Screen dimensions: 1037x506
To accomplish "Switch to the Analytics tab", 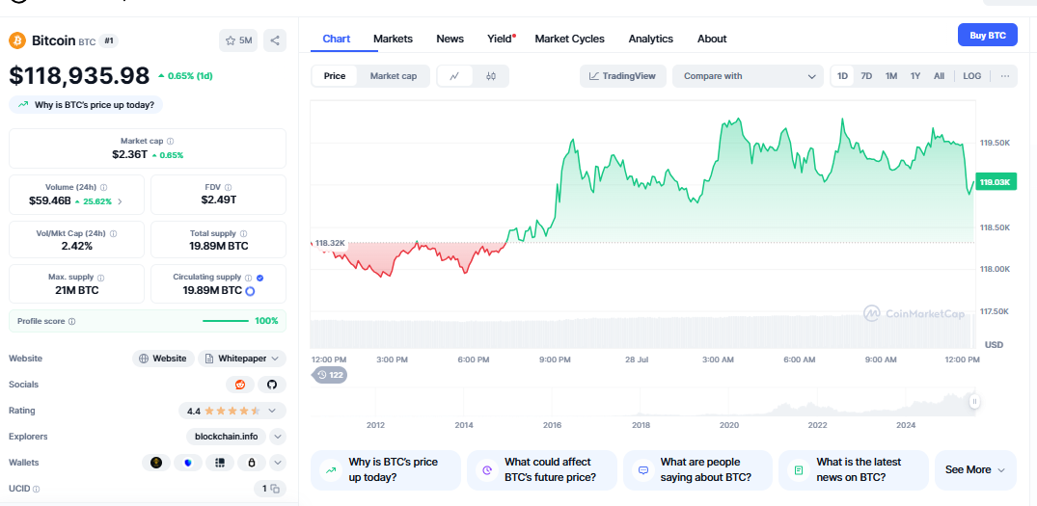I will click(651, 39).
